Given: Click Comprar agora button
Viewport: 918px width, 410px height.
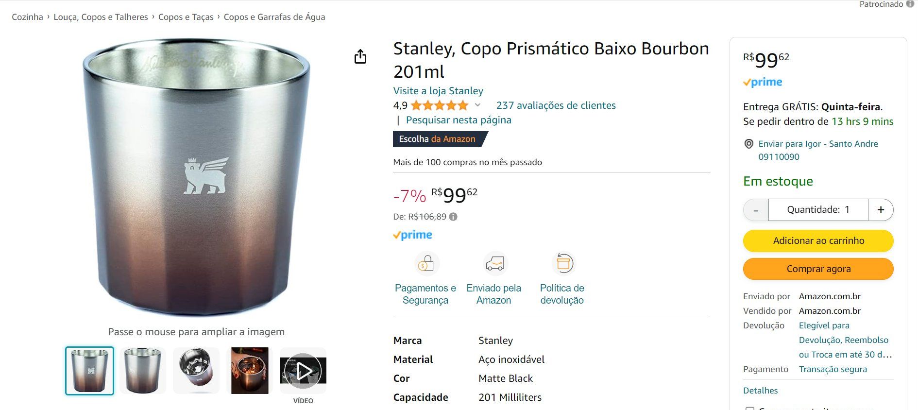Looking at the screenshot, I should point(818,269).
